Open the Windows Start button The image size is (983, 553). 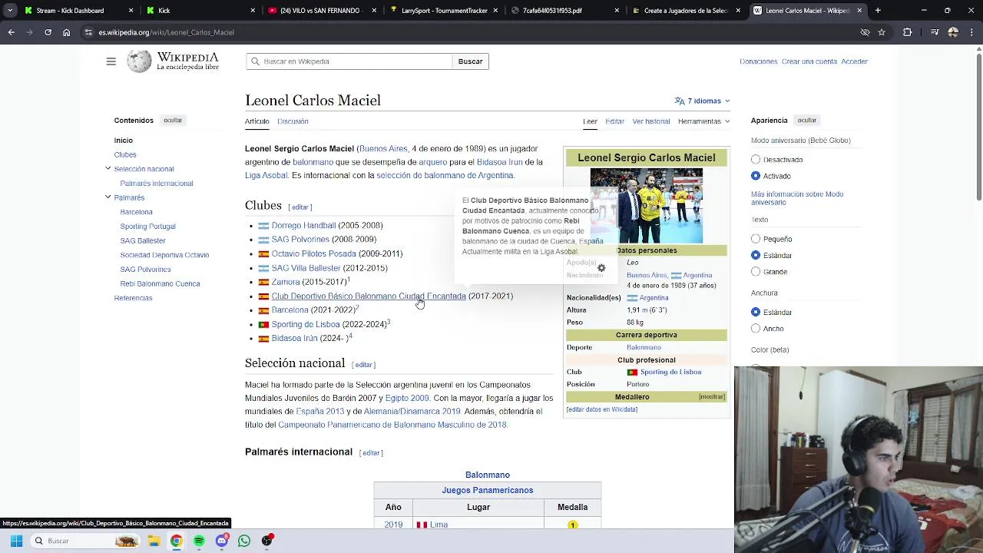click(16, 541)
